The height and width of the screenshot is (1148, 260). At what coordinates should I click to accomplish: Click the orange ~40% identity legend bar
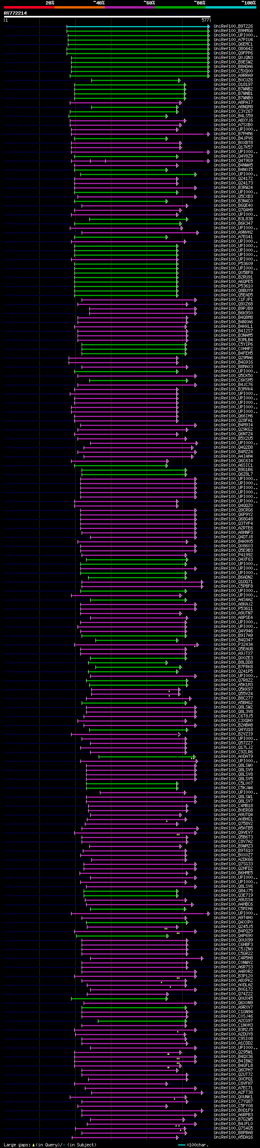(80, 7)
